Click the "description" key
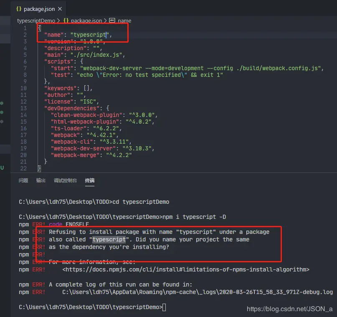The height and width of the screenshot is (317, 337). (x=65, y=48)
